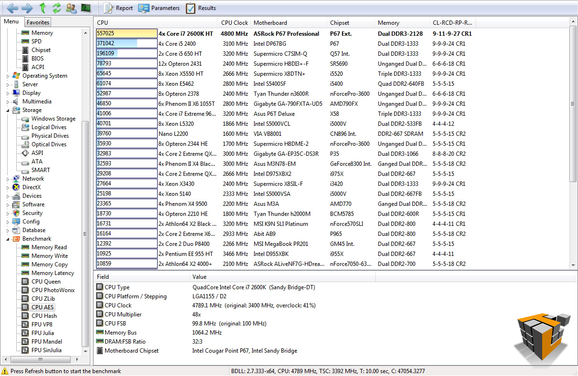
Task: Select the SMART tree item
Action: pos(41,170)
